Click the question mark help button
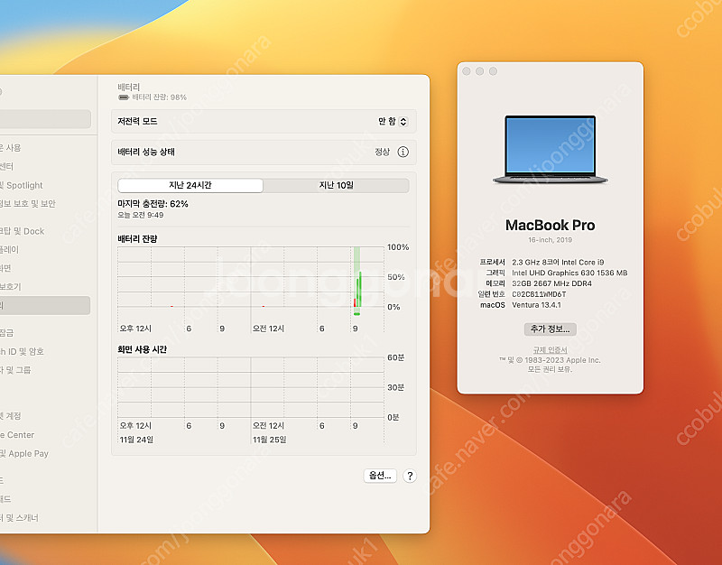Viewport: 722px width, 565px height. point(410,476)
